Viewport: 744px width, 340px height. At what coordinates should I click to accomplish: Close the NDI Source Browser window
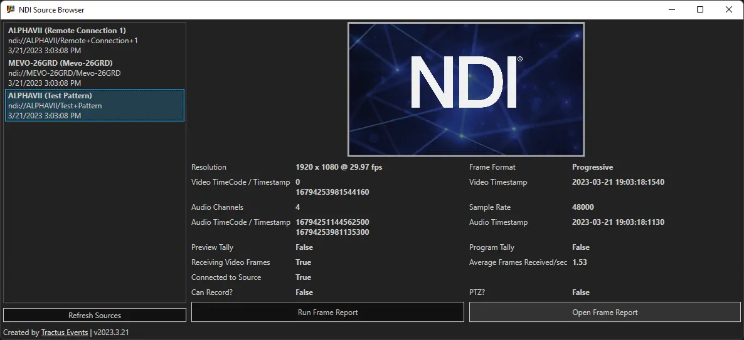728,9
